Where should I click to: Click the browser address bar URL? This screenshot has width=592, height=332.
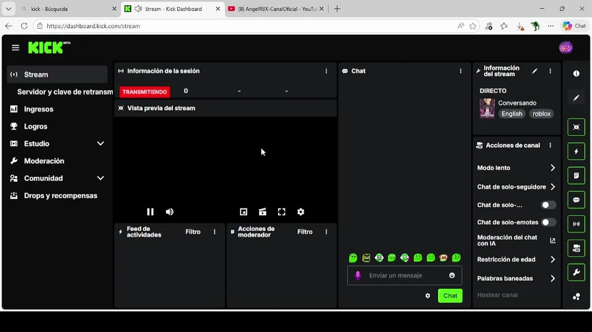point(94,26)
